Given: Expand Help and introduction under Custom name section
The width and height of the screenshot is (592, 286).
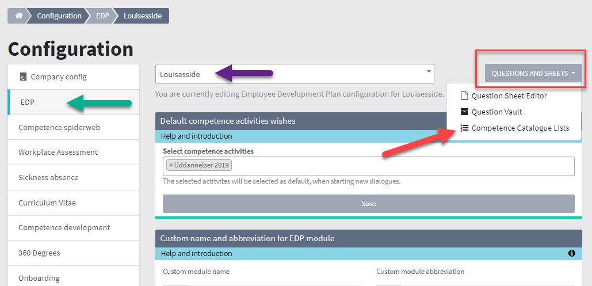Looking at the screenshot, I should [196, 254].
